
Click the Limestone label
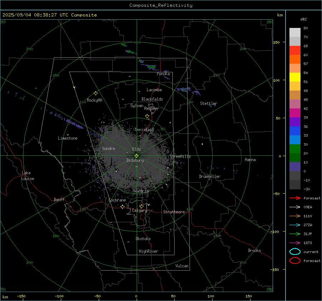(x=68, y=138)
